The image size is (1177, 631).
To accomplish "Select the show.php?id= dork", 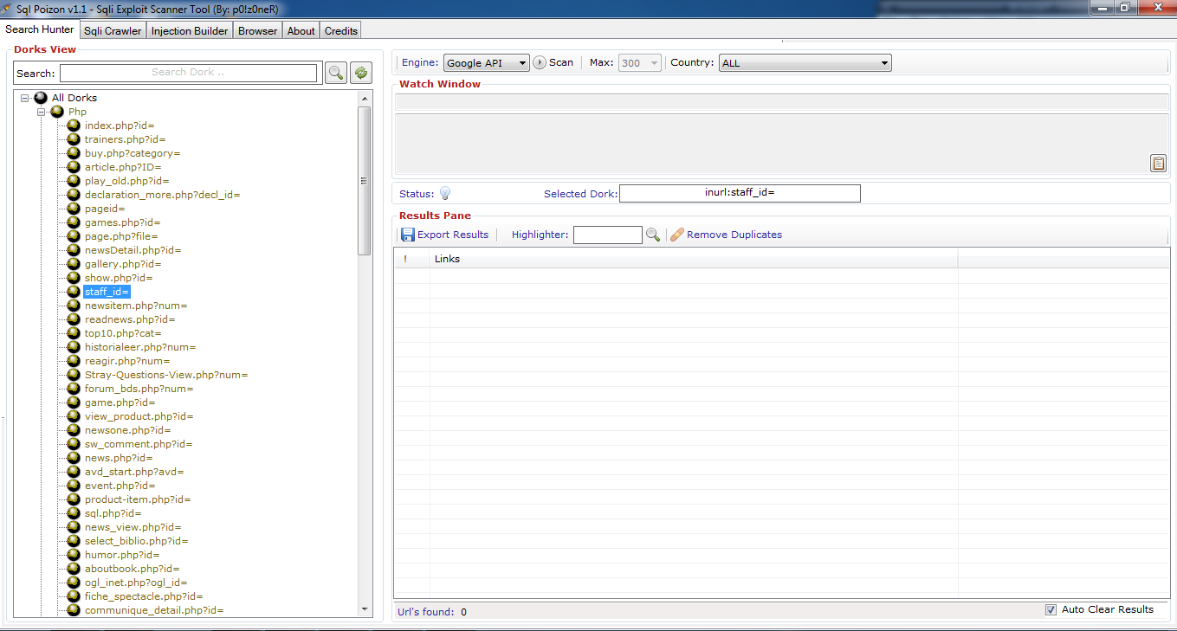I will pyautogui.click(x=119, y=278).
